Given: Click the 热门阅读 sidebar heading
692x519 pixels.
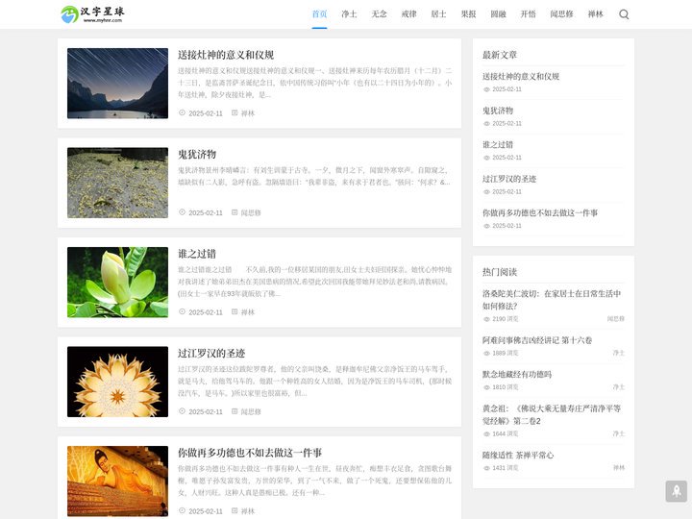Looking at the screenshot, I should click(500, 272).
